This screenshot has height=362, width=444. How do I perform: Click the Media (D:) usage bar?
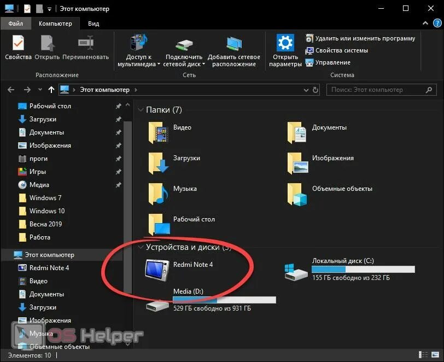224,300
